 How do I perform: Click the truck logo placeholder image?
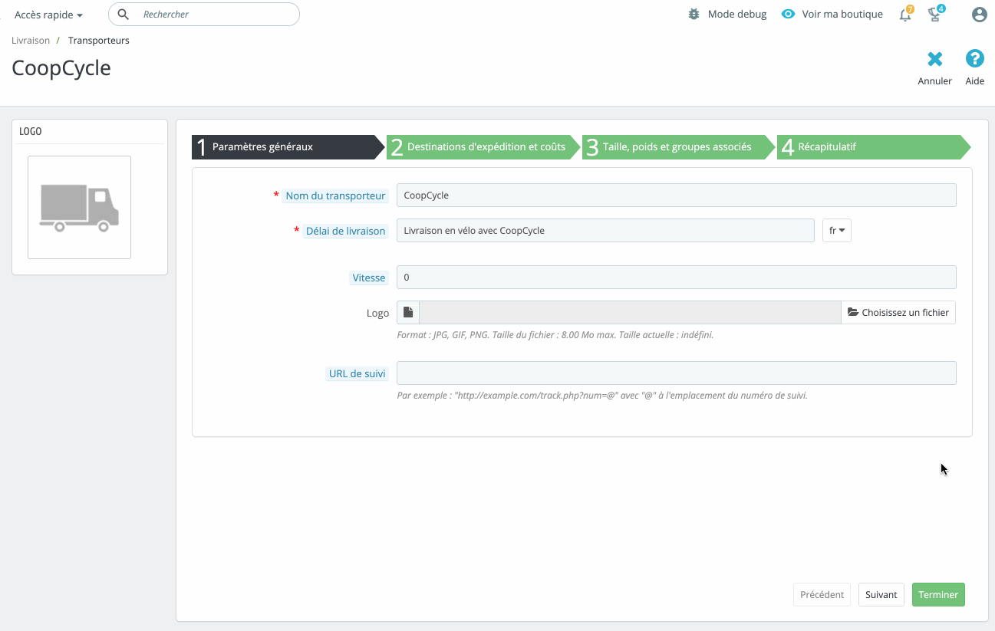pos(79,207)
